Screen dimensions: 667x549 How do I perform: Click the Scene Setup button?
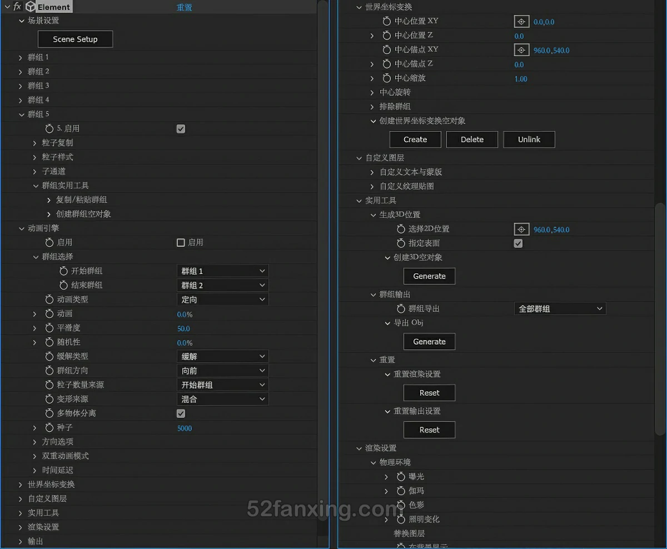75,39
